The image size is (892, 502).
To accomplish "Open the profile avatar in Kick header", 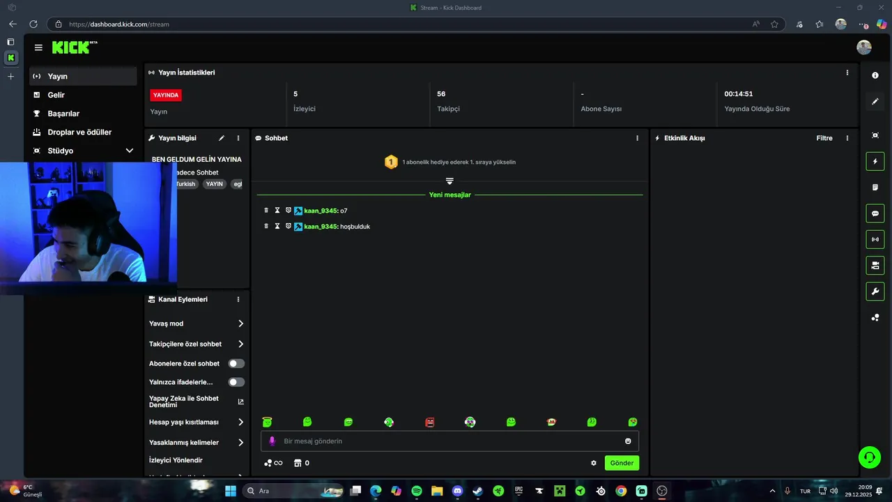I will (864, 47).
